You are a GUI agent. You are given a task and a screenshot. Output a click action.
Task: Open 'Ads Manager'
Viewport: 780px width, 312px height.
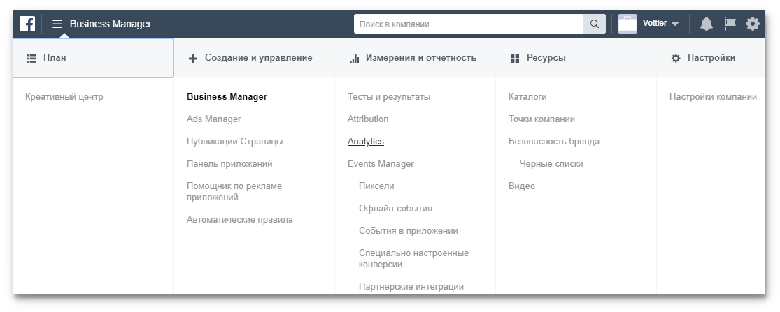(x=214, y=119)
